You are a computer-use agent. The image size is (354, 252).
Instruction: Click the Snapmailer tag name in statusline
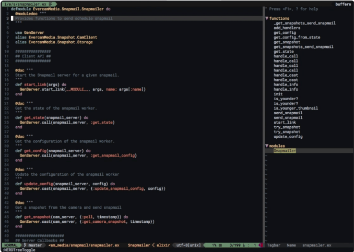(139, 245)
